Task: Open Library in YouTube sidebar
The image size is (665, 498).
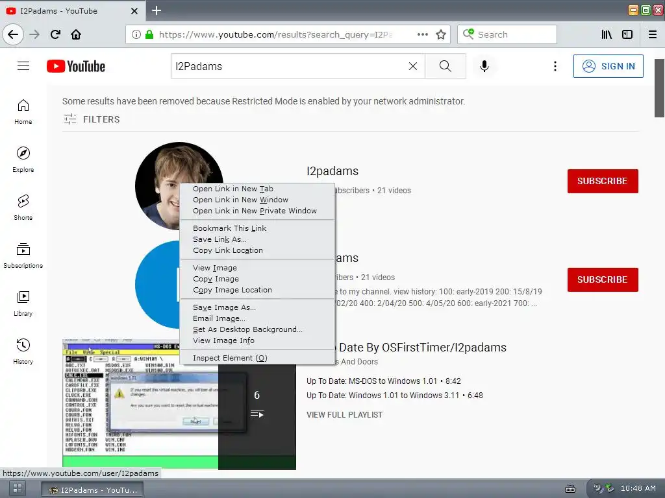Action: click(23, 303)
